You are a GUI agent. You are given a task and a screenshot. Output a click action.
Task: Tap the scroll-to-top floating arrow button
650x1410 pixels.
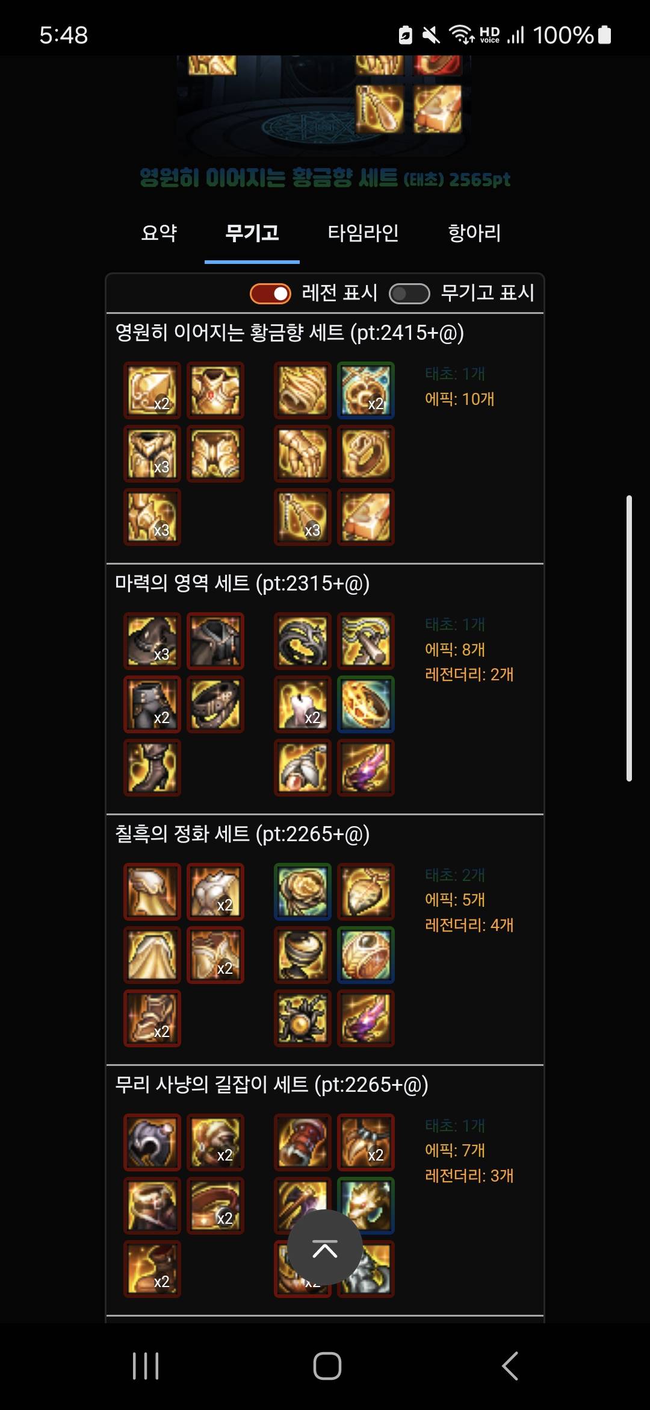tap(325, 1248)
